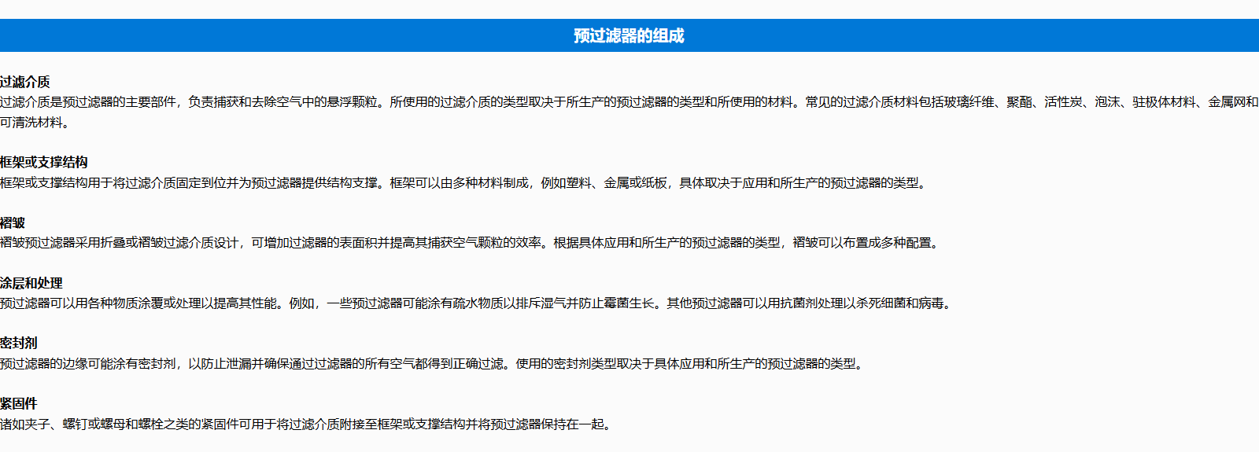Click the "以防止泄漏" phrase in sealant paragraph
This screenshot has width=1259, height=452.
(220, 364)
